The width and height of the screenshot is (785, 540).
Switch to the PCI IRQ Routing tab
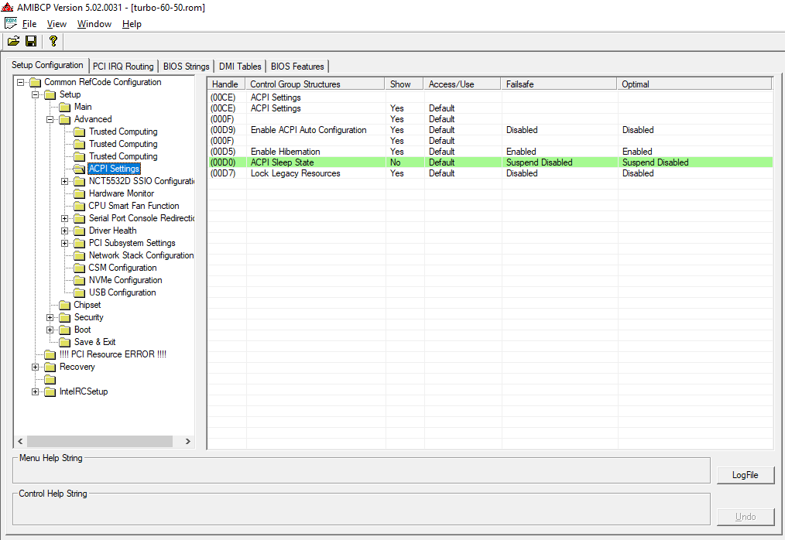(x=123, y=67)
